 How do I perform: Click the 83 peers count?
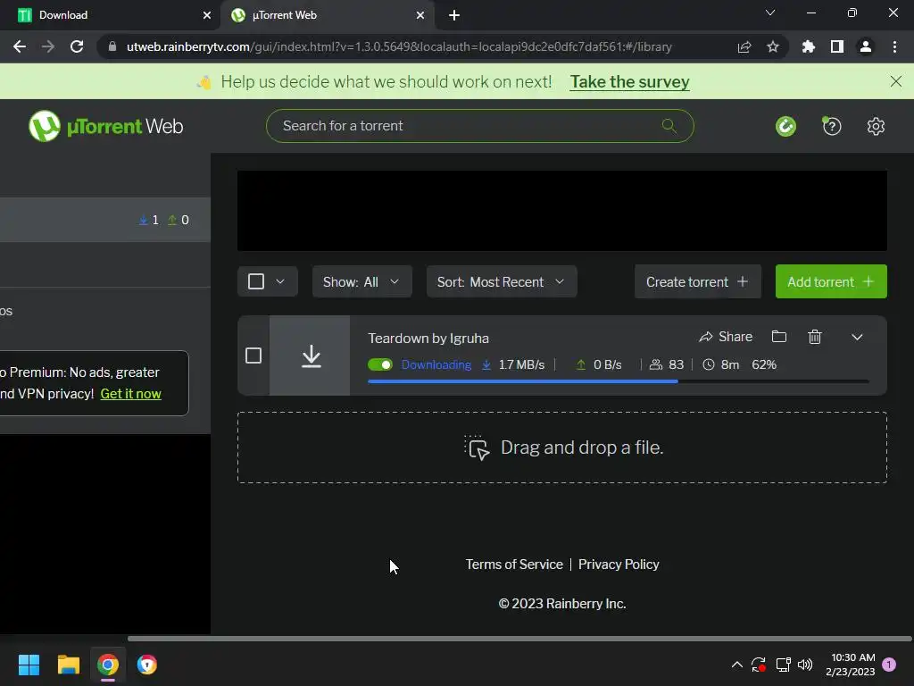[x=667, y=364]
